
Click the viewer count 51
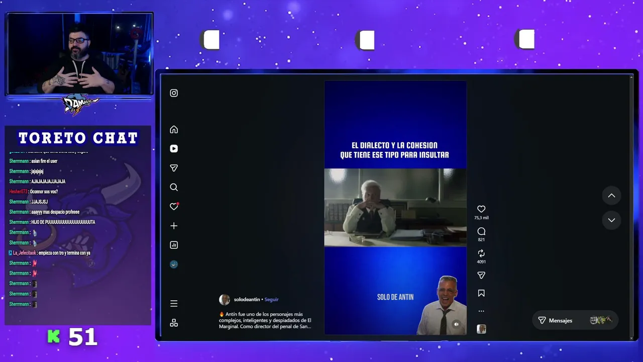point(83,337)
